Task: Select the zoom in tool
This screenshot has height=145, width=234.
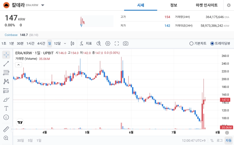Action: 6,138
